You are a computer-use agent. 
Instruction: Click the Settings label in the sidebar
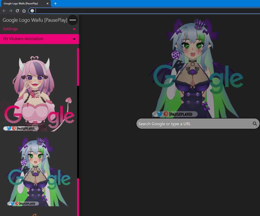point(10,29)
